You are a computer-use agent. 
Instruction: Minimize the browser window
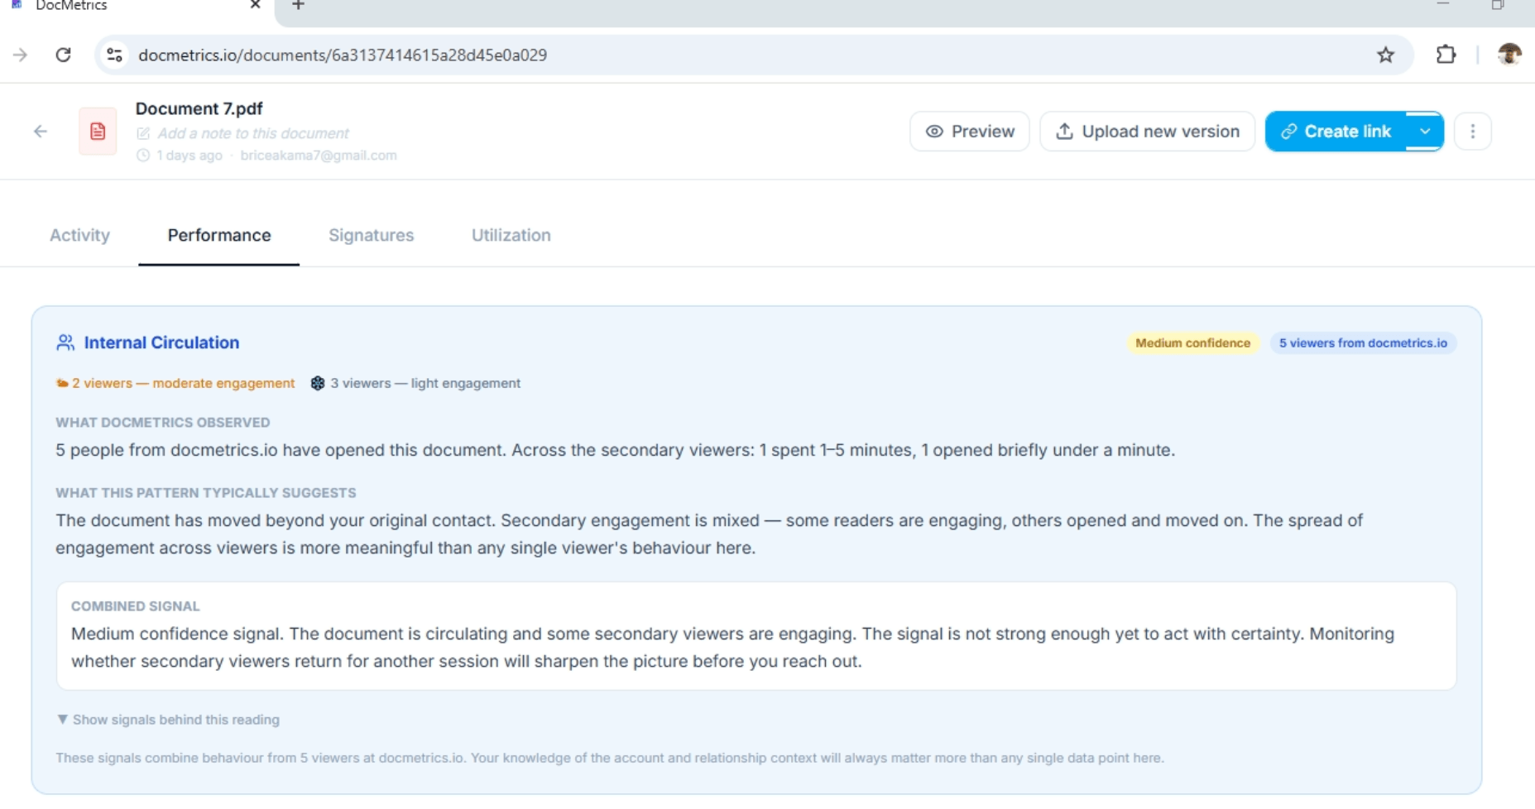click(x=1443, y=5)
